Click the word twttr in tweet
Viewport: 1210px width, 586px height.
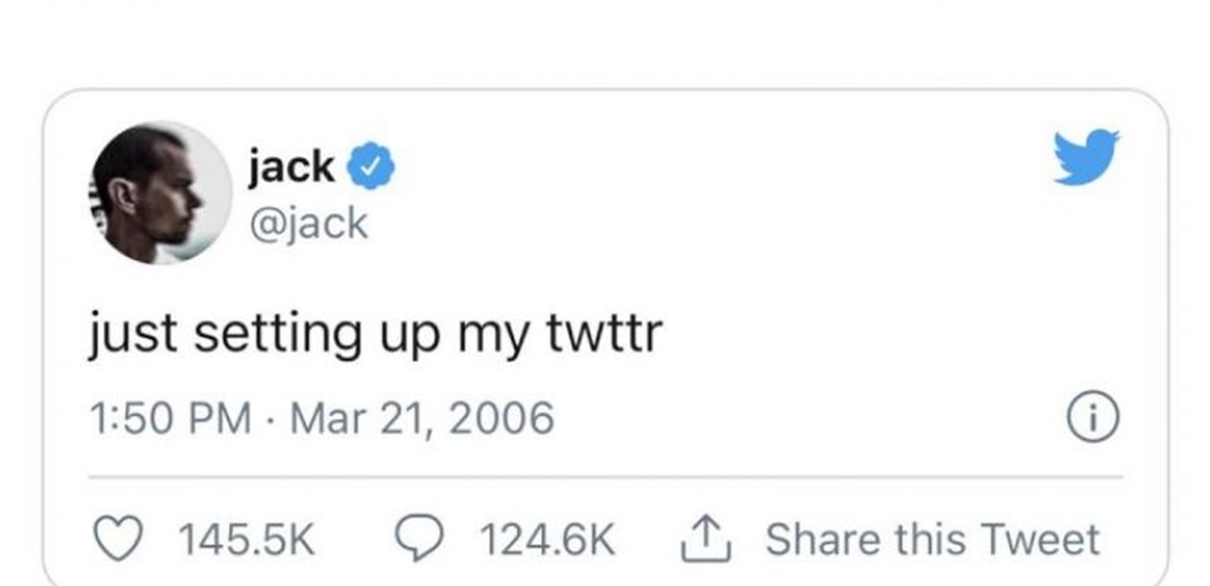point(604,334)
